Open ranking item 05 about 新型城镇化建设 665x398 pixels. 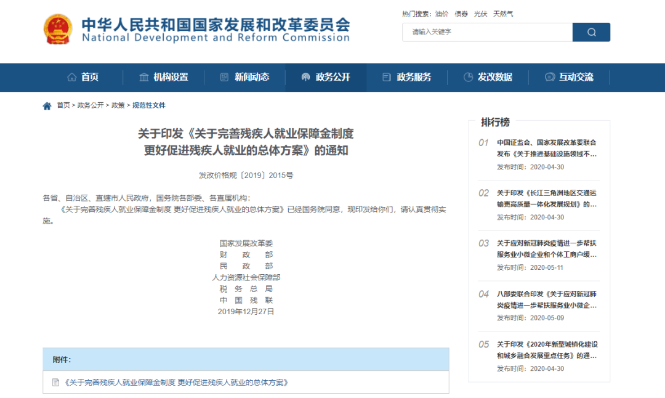[546, 350]
